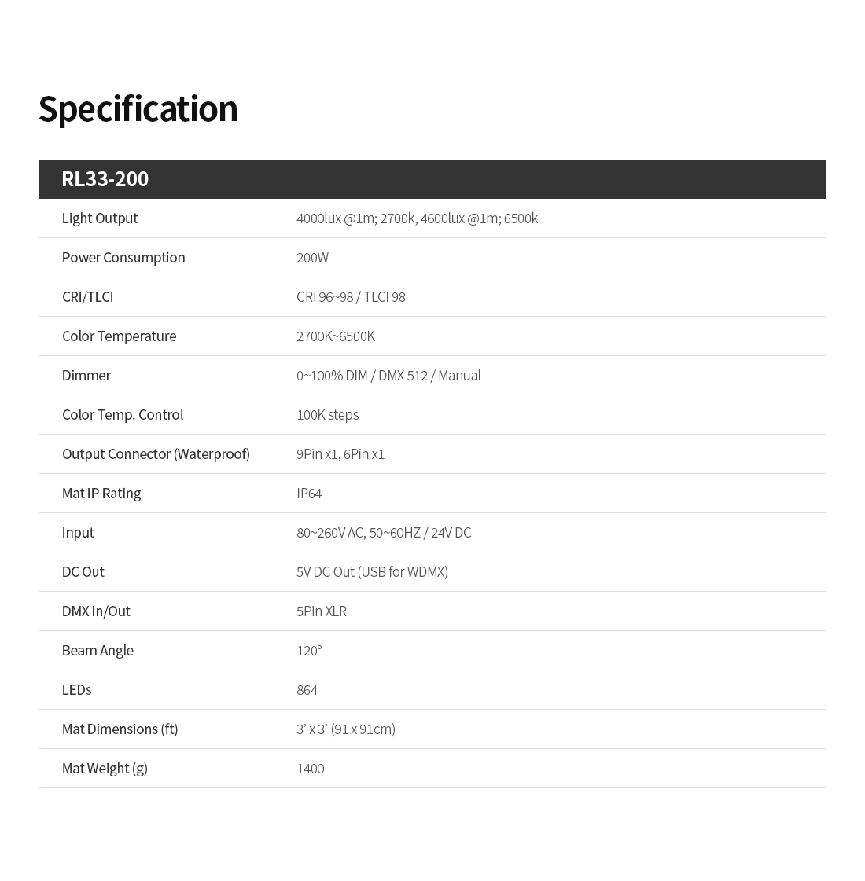The height and width of the screenshot is (881, 865).
Task: Select the 200W power value
Action: coord(312,258)
